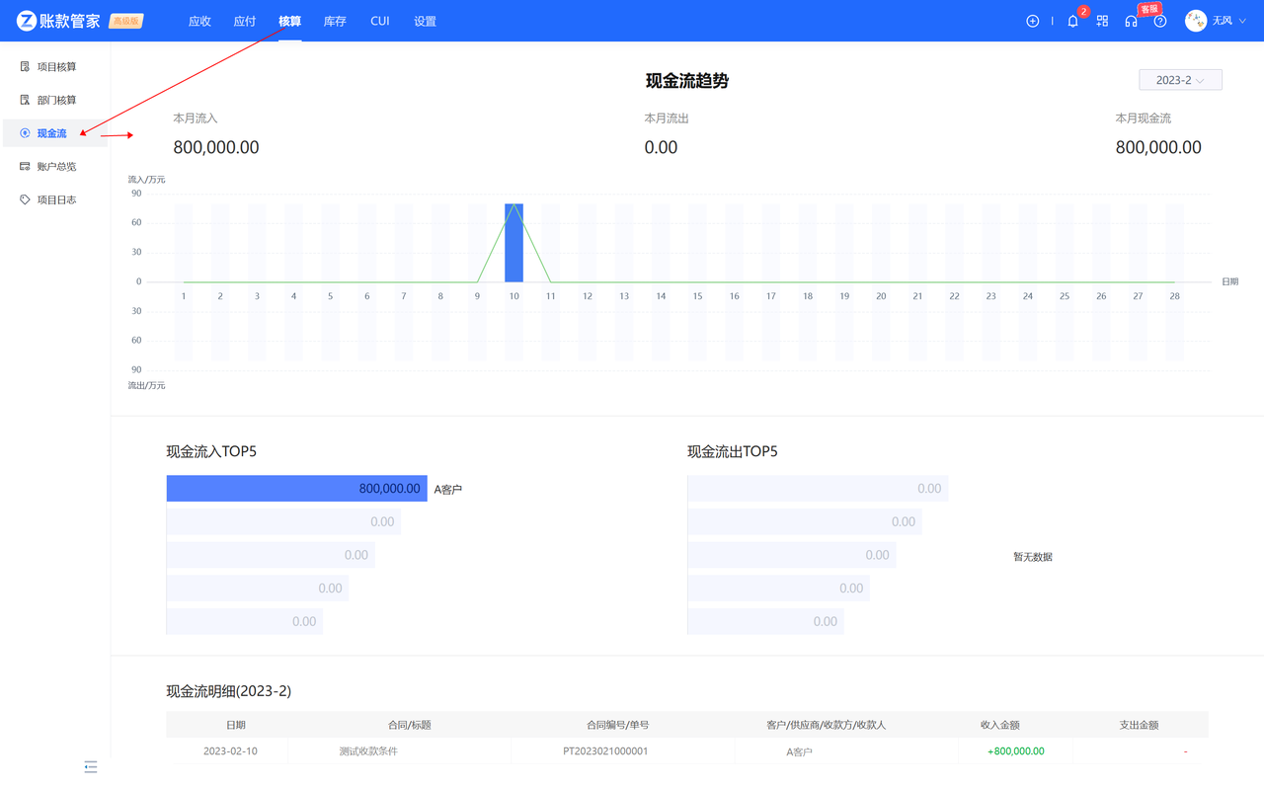Open the notification bell with badge 2
Screen dimensions: 1264x787
click(1072, 21)
